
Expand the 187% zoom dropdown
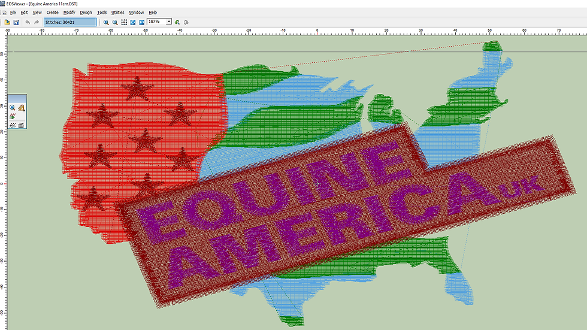(x=169, y=22)
